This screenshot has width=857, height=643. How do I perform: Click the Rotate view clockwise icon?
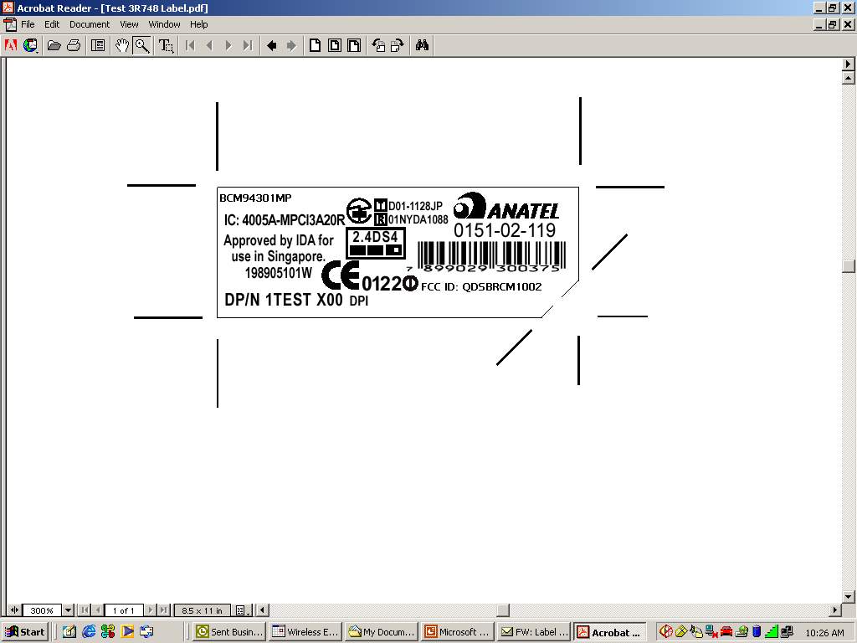397,45
